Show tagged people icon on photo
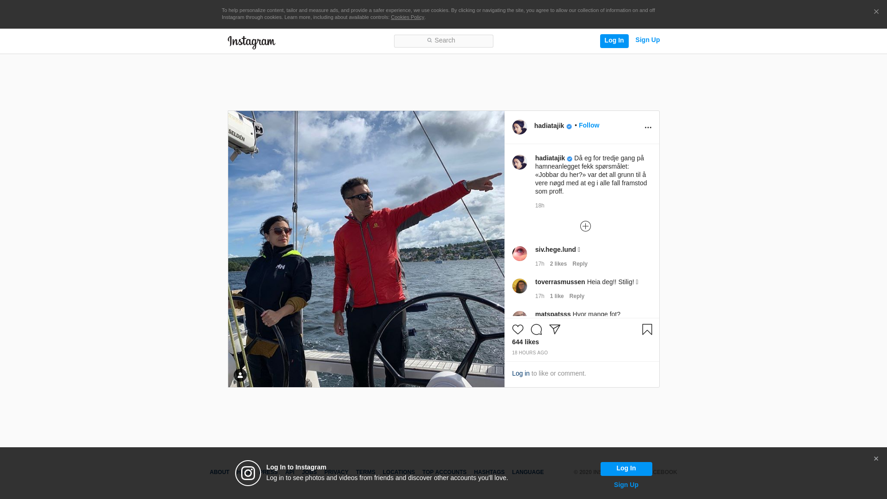The image size is (887, 499). (x=240, y=375)
